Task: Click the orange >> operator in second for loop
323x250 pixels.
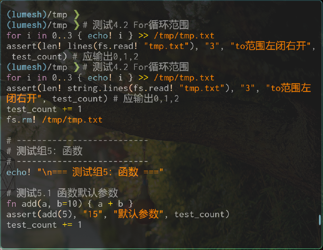Action: [x=143, y=78]
